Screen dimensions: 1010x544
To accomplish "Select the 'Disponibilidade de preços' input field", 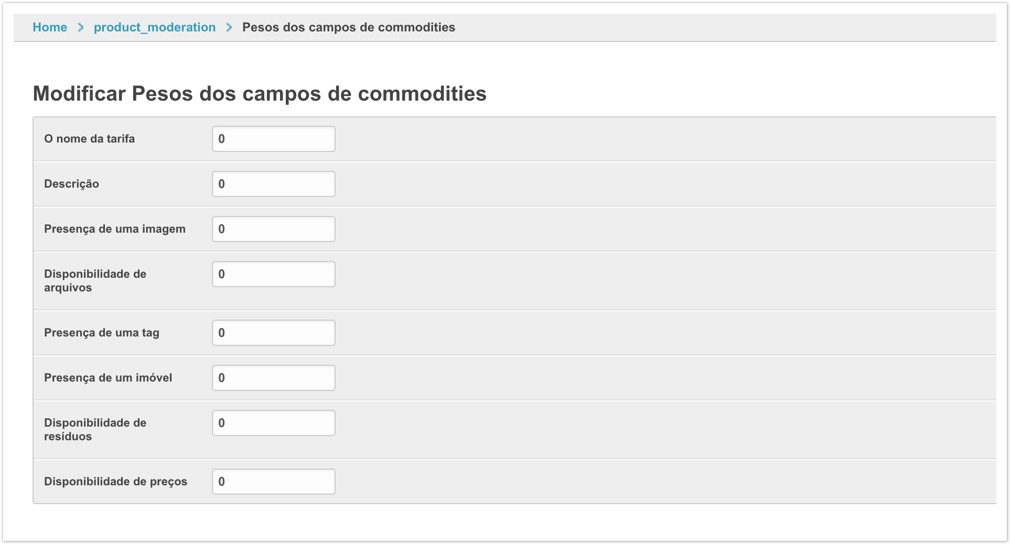I will coord(273,482).
